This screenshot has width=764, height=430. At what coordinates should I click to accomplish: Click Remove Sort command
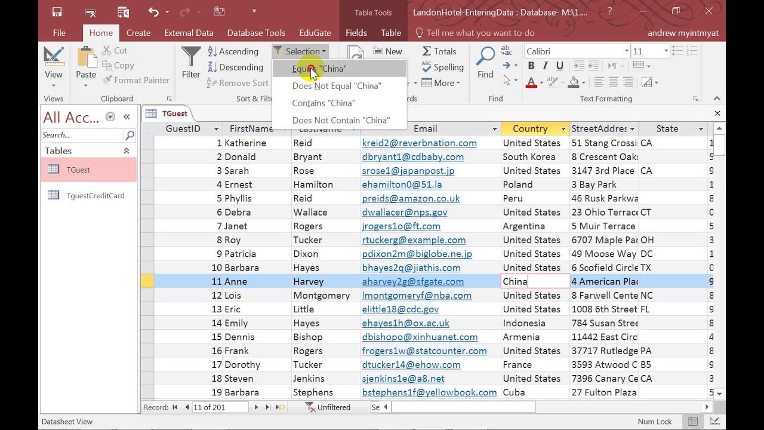tap(238, 83)
